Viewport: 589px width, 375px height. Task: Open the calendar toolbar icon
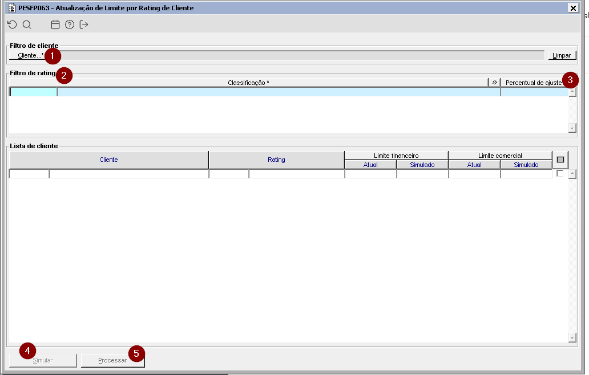point(55,25)
